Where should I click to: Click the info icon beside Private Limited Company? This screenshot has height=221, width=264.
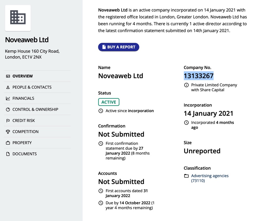[x=186, y=85]
